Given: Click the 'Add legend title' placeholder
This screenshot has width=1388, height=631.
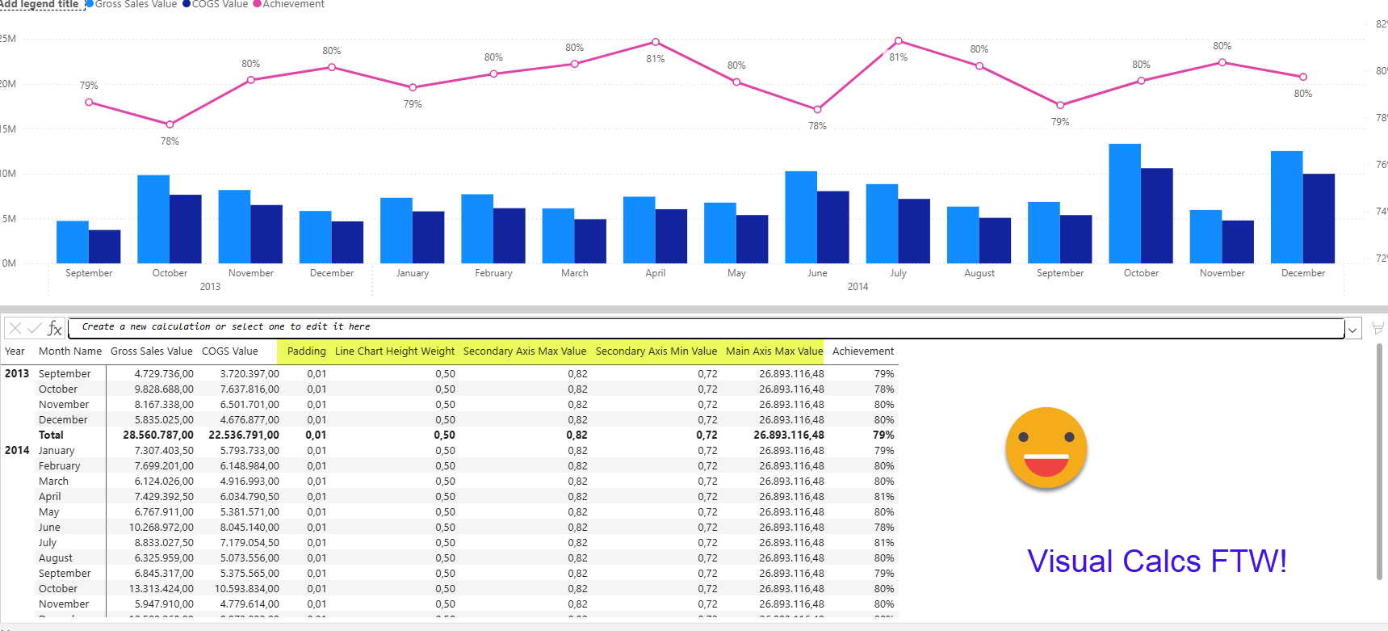Looking at the screenshot, I should point(40,4).
